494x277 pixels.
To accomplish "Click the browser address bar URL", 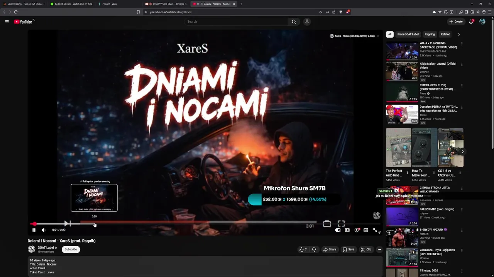I will (x=171, y=12).
